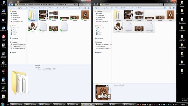Click the Forward arrow in the left window
This screenshot has width=188, height=106.
click(12, 4)
